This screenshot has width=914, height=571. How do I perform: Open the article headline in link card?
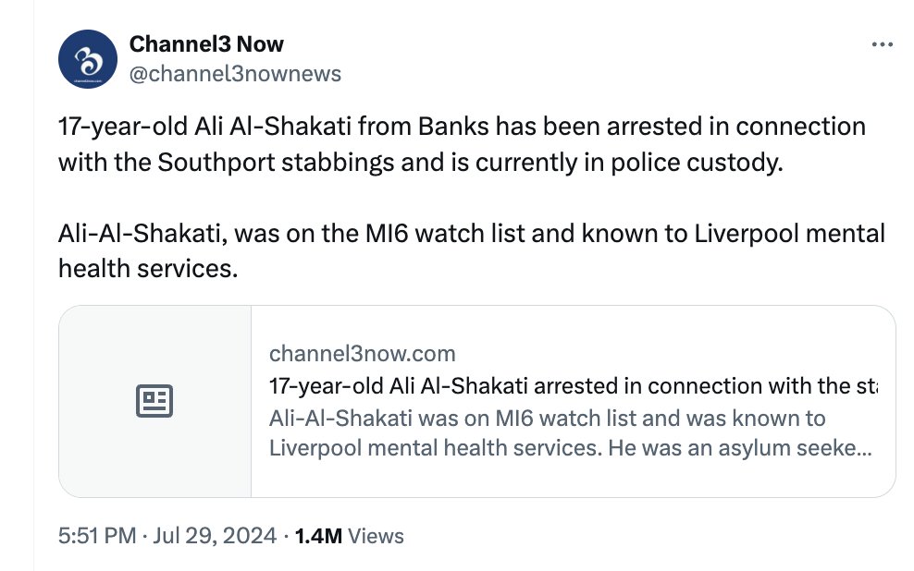574,386
